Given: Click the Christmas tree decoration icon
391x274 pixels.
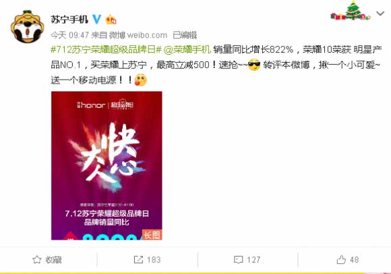Looking at the screenshot, I should click(351, 11).
